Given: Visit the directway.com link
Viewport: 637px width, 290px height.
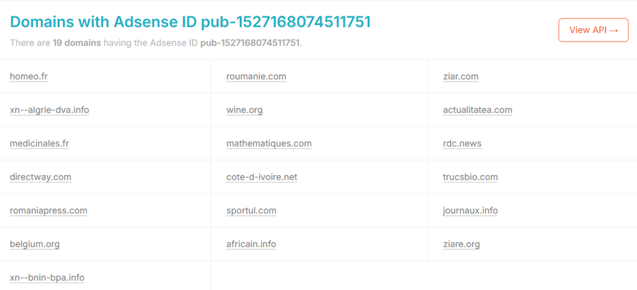Looking at the screenshot, I should click(41, 177).
